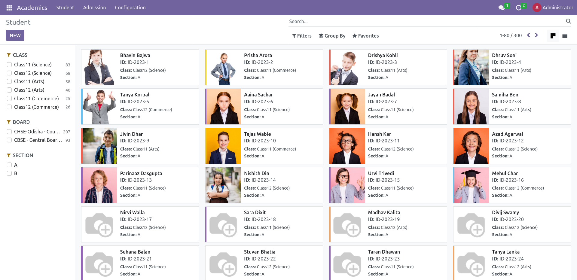This screenshot has width=577, height=280.
Task: Open the Admission menu
Action: click(94, 8)
